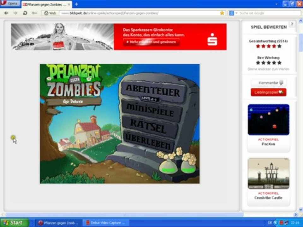This screenshot has width=303, height=227.
Task: Open the PacXon game thumbnail
Action: pos(269,119)
